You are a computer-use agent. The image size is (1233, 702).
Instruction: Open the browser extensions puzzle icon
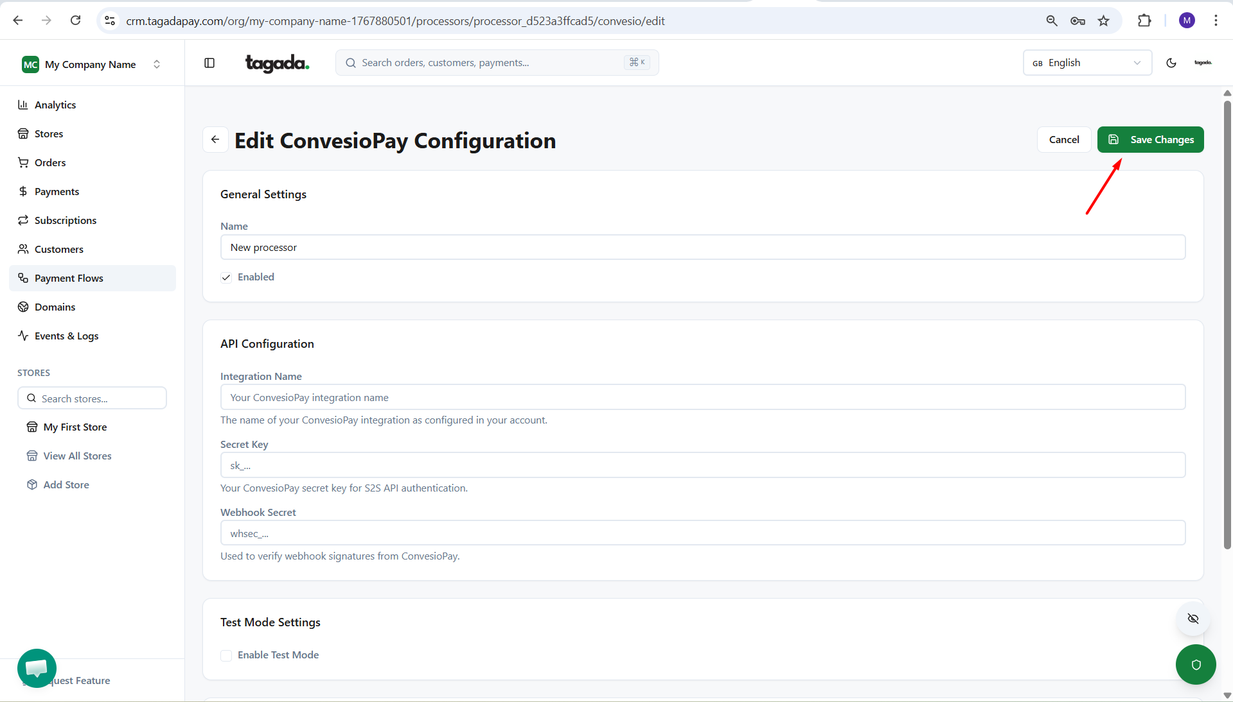pos(1144,21)
